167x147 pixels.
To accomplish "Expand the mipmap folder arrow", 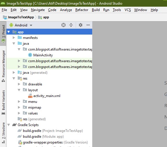I will pyautogui.click(x=19, y=107).
